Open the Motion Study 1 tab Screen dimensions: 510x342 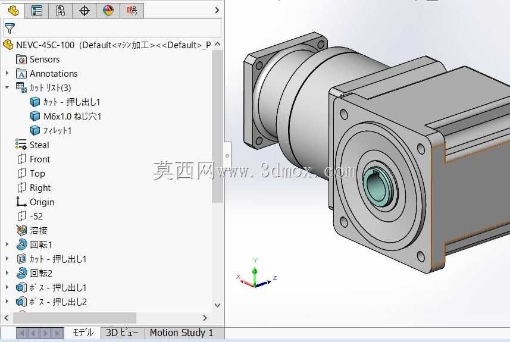coord(182,332)
